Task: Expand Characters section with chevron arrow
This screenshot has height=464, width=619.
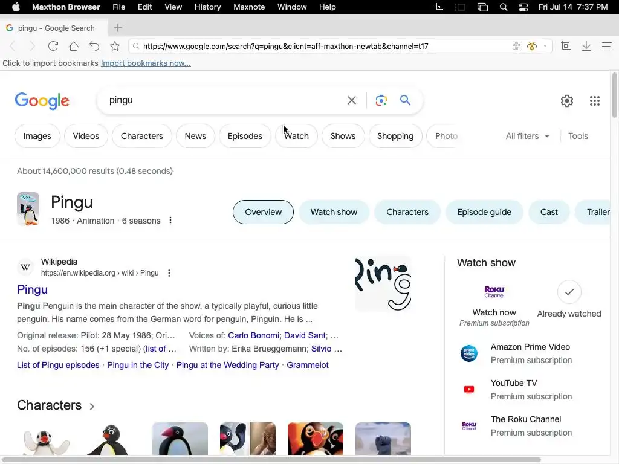Action: 92,407
